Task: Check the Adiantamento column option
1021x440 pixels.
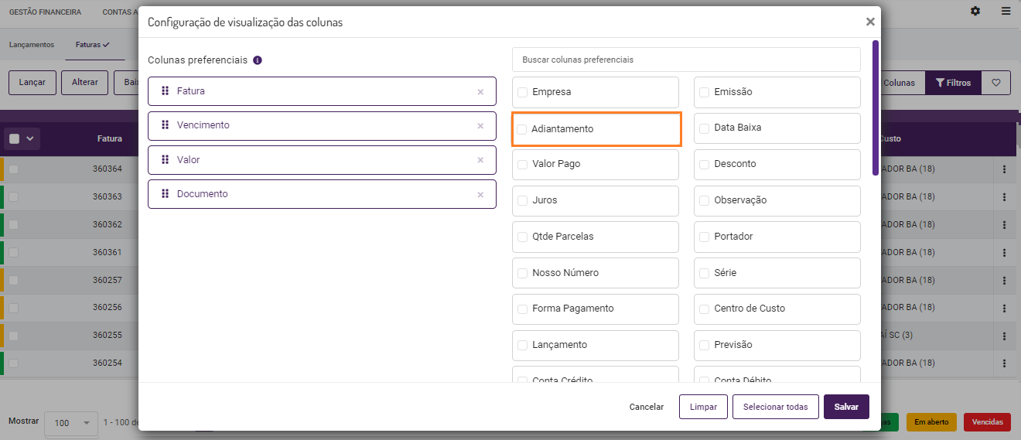Action: 522,129
